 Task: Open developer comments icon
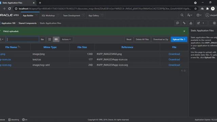[x=178, y=23]
